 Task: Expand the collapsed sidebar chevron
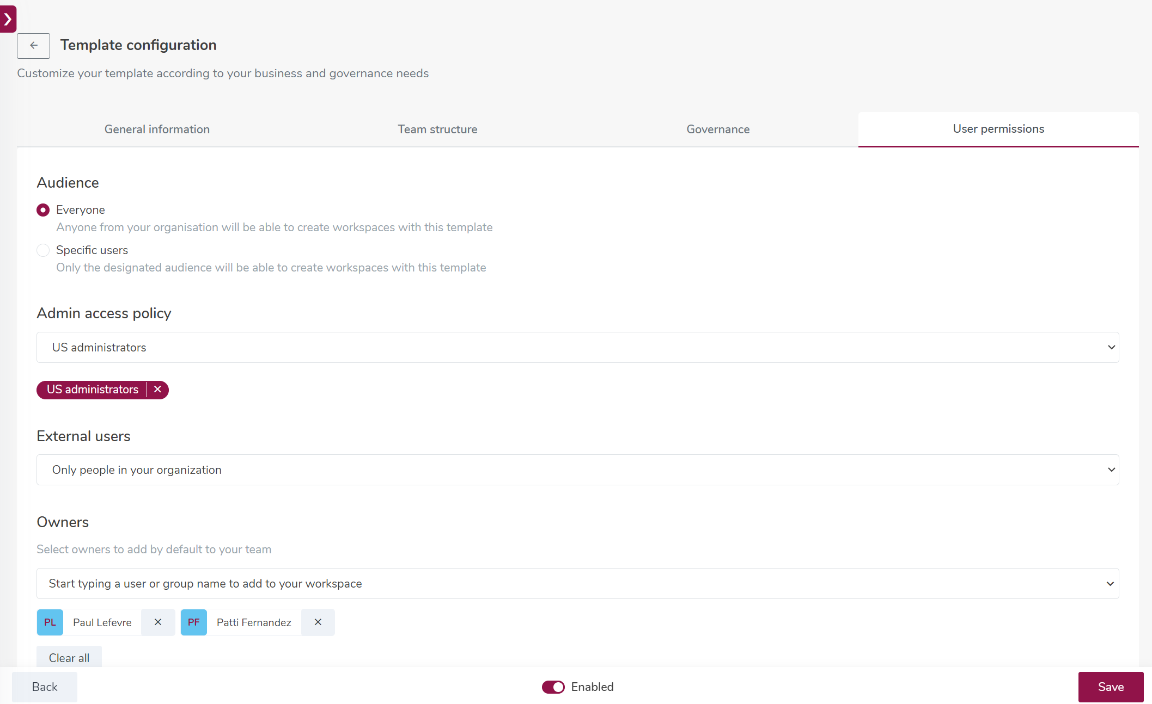8,19
